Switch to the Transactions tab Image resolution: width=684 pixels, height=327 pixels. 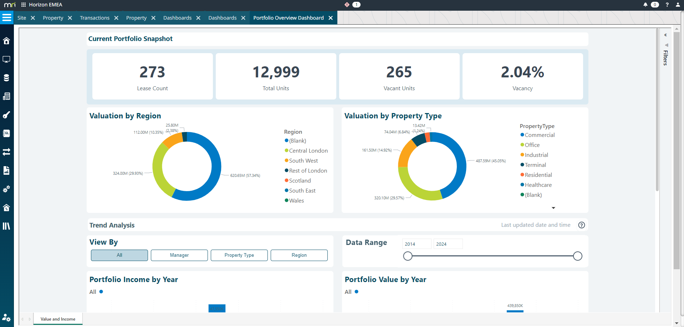tap(94, 17)
